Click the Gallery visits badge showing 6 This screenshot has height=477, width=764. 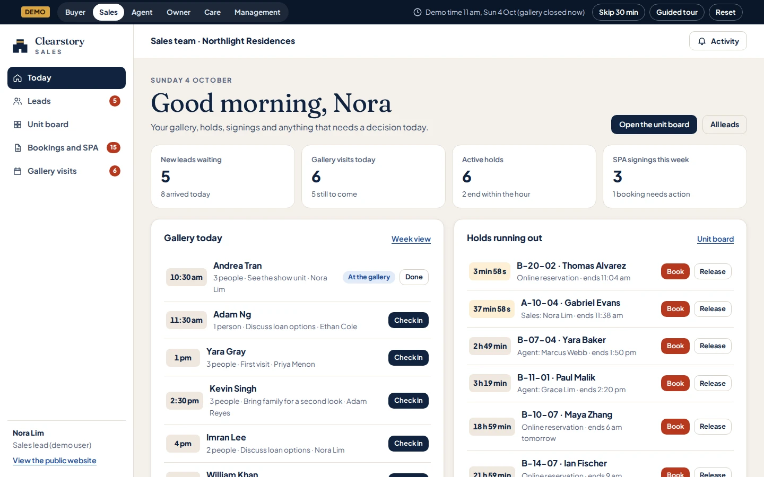115,171
